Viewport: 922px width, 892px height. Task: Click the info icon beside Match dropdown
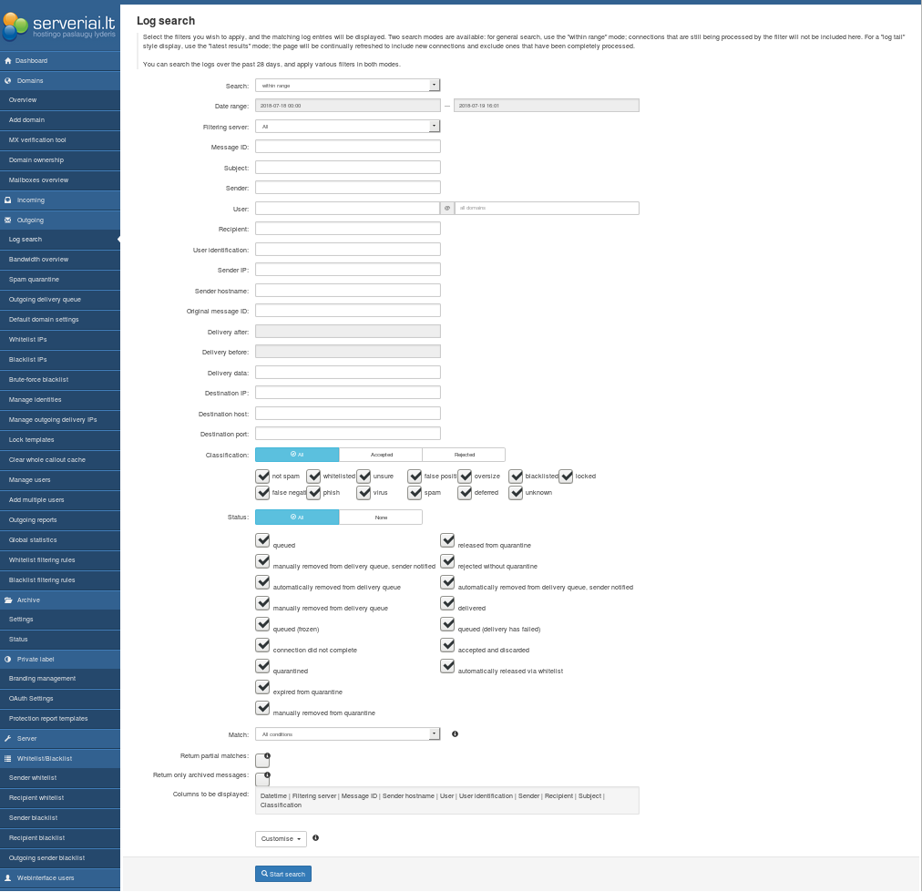pos(455,733)
